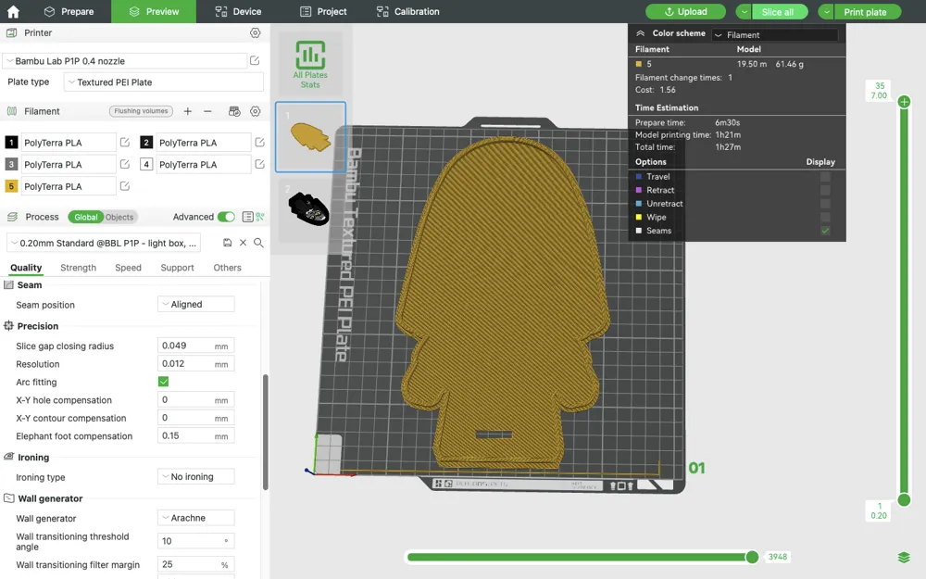The image size is (926, 579).
Task: Open the Speed settings tab
Action: point(128,268)
